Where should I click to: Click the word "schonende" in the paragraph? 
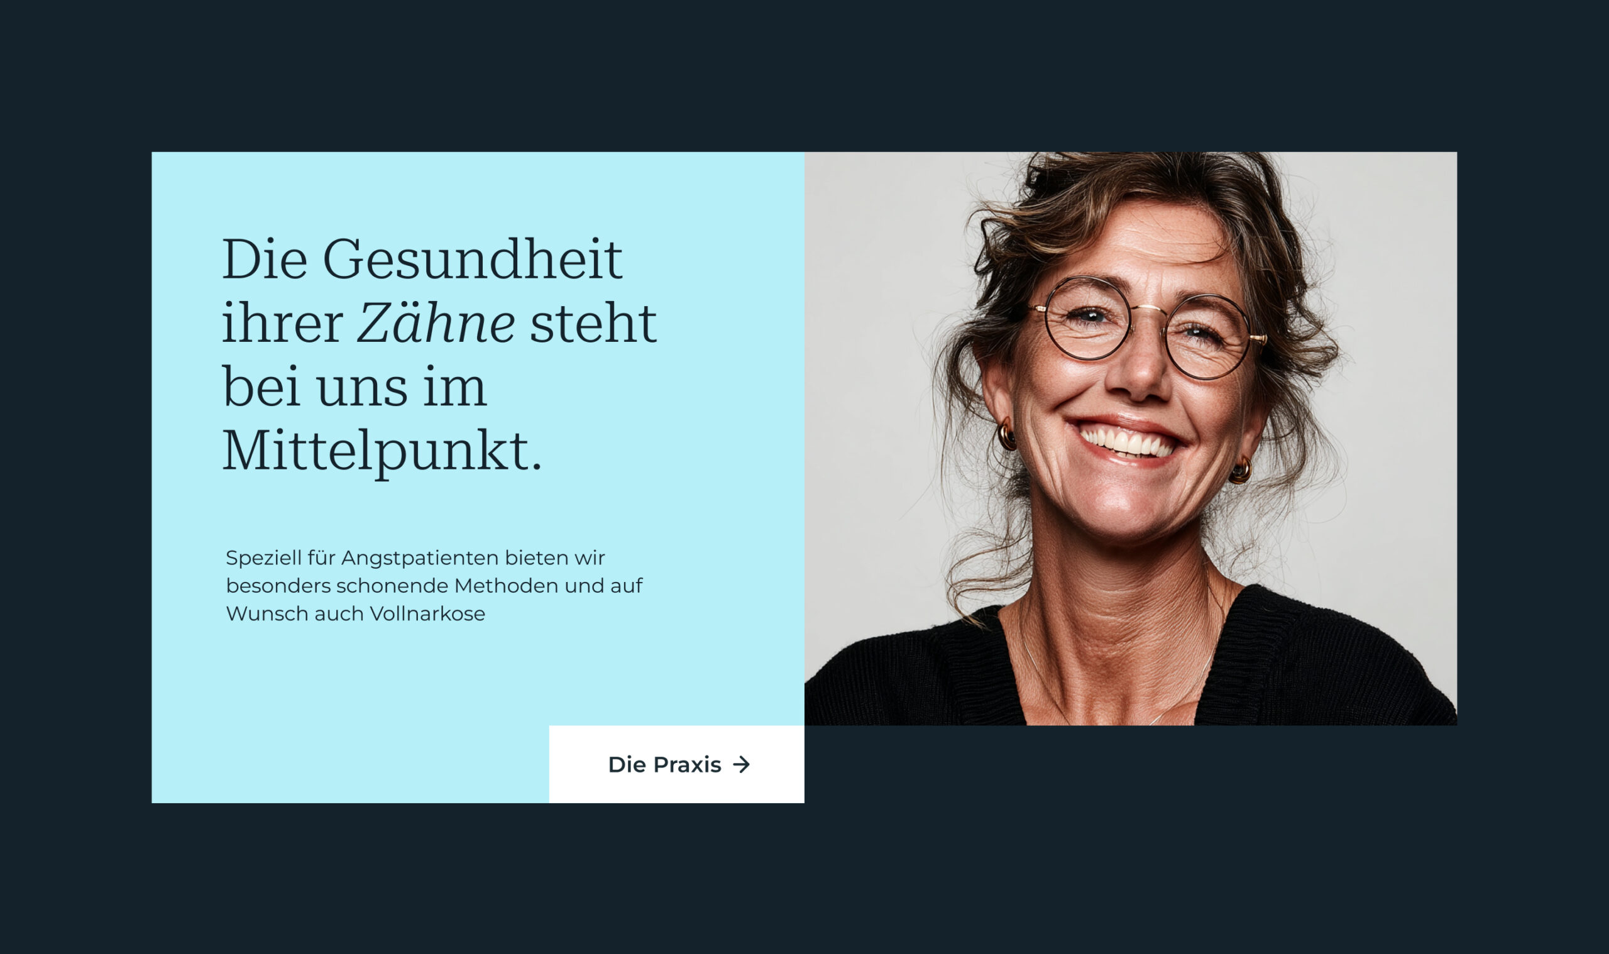393,586
